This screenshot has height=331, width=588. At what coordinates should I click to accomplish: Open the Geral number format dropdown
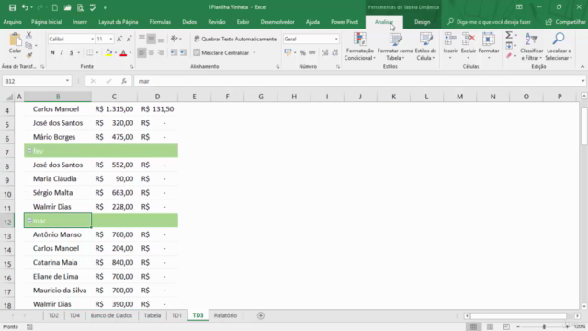pyautogui.click(x=336, y=39)
